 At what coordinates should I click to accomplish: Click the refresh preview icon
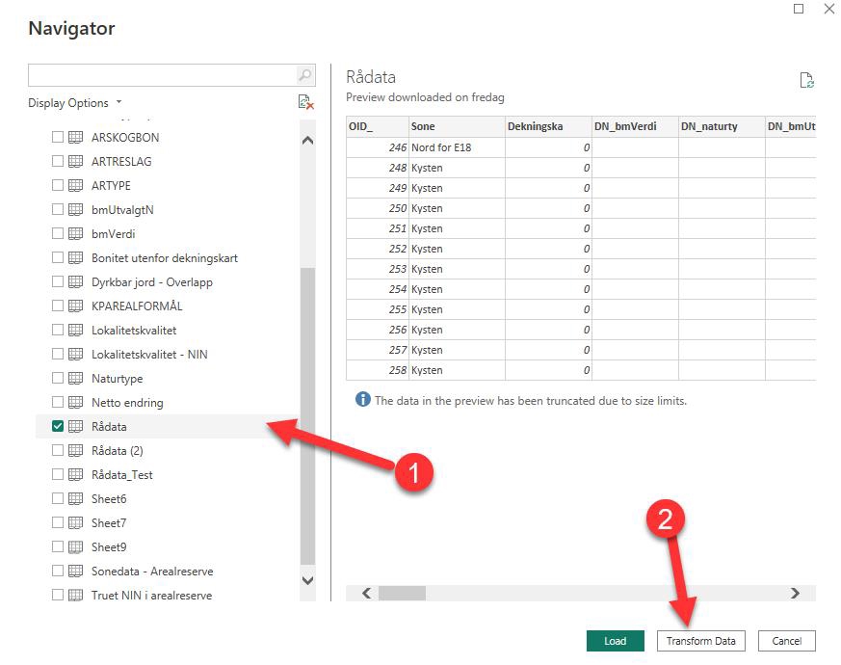[x=807, y=81]
